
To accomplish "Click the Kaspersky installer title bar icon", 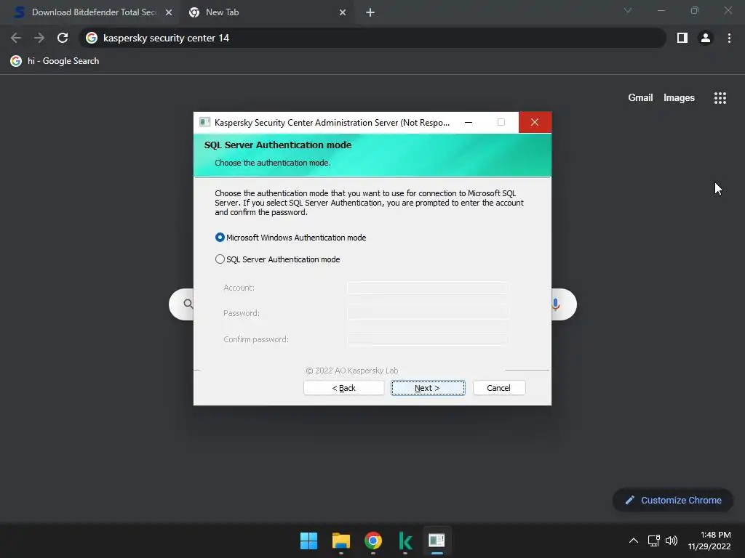I will (x=204, y=122).
